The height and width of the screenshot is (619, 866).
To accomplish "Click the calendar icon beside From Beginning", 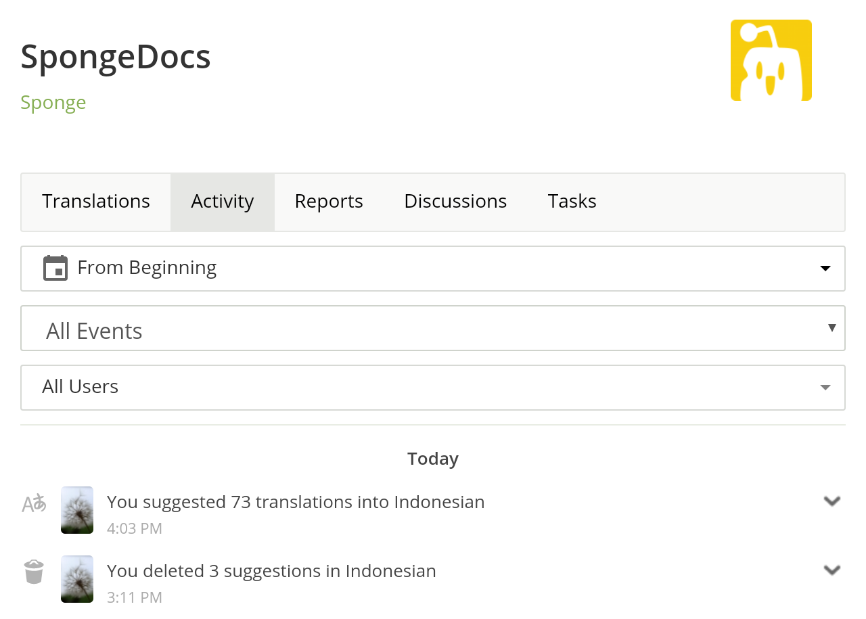I will click(55, 268).
